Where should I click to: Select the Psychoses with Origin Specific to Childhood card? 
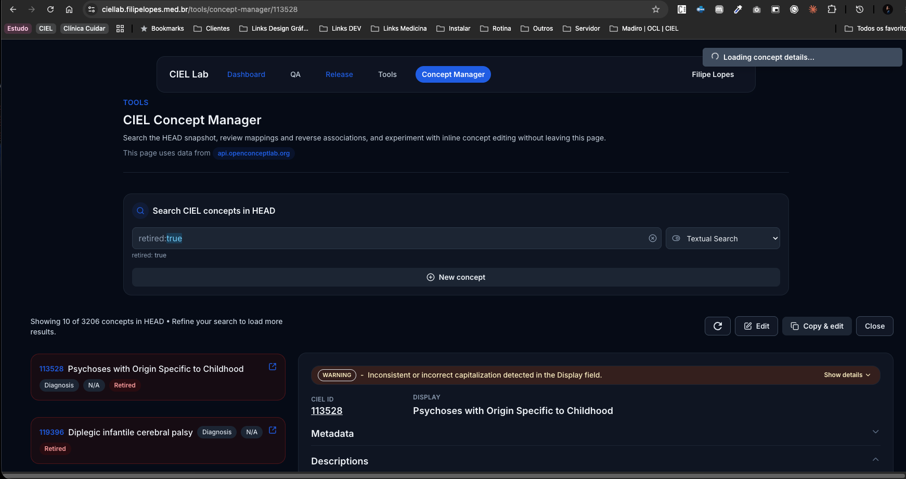coord(158,377)
